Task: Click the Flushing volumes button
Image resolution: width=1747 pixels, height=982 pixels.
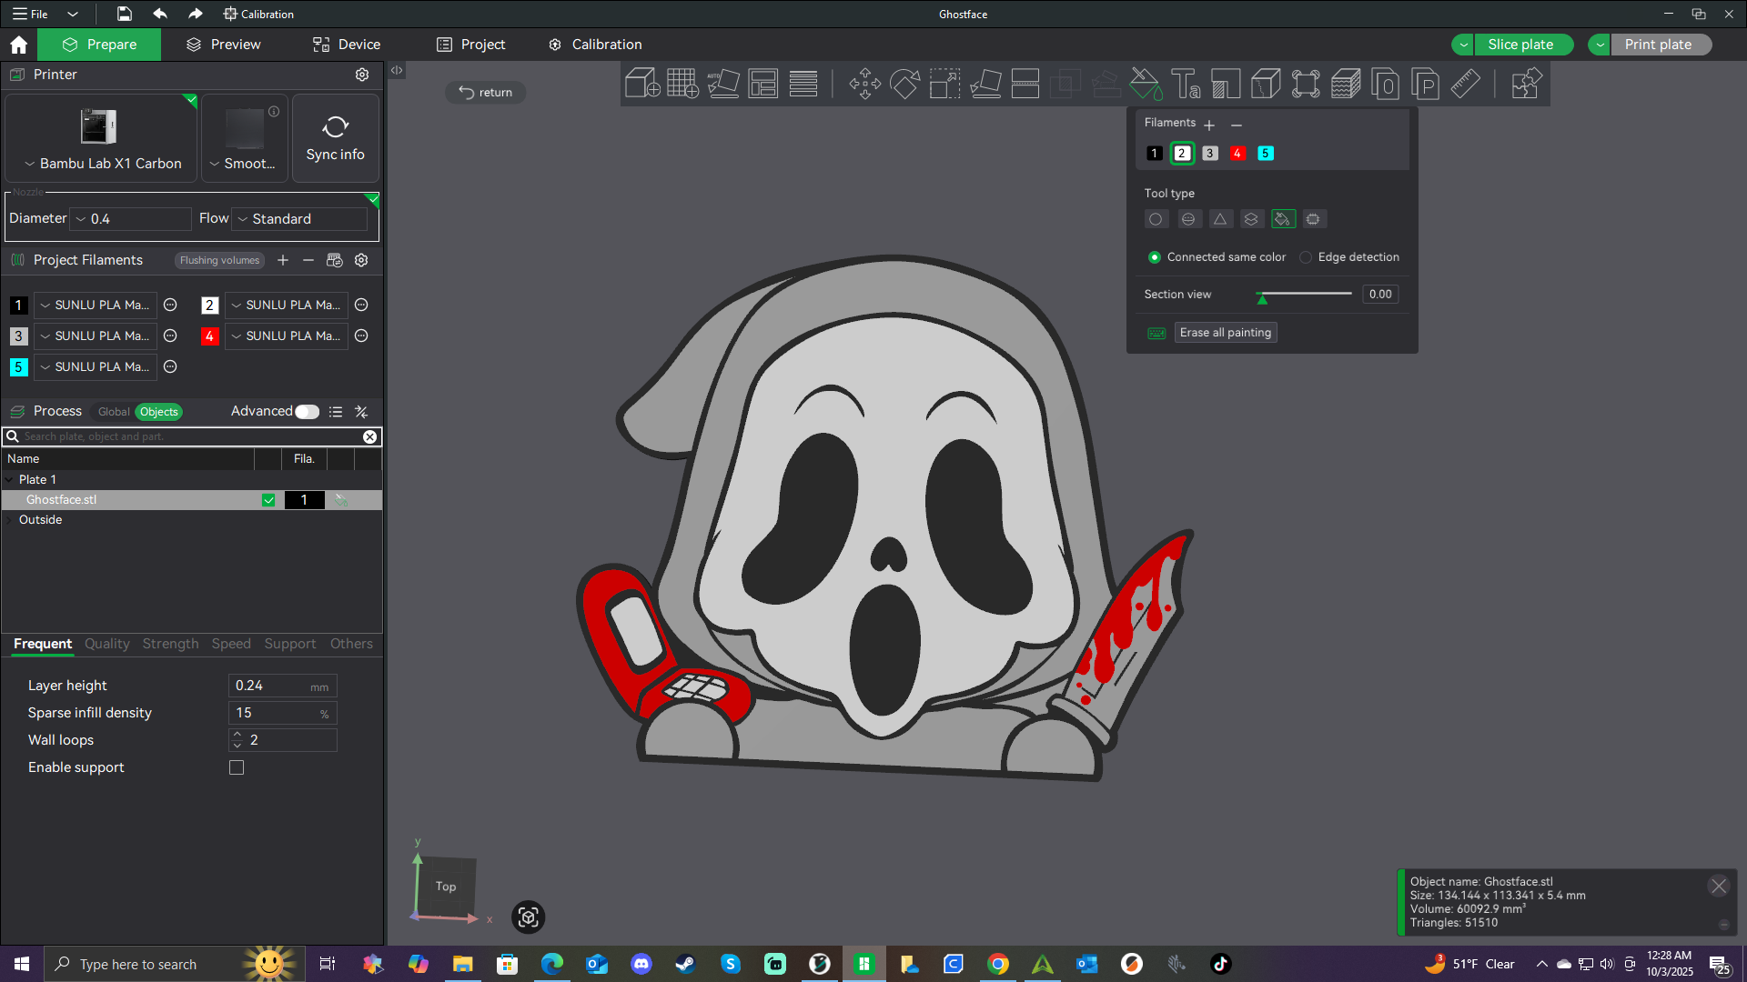Action: [x=219, y=260]
